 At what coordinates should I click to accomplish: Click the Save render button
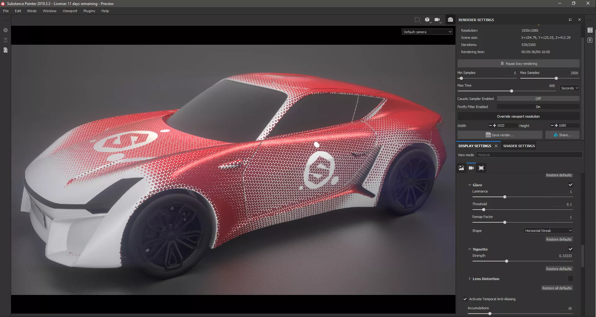tap(500, 135)
